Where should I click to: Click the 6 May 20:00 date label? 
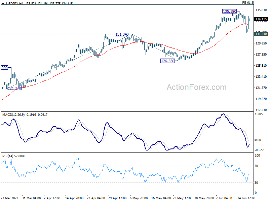(x=139, y=198)
